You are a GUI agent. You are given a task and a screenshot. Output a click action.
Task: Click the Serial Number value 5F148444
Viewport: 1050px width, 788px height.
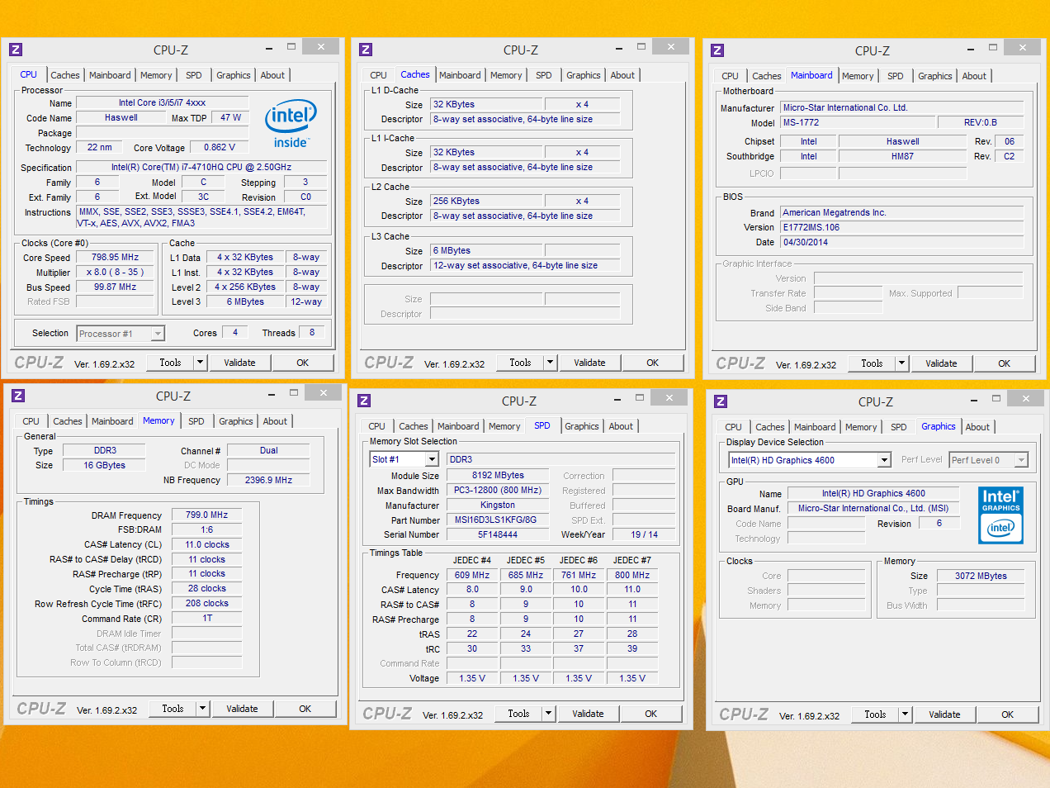point(497,534)
